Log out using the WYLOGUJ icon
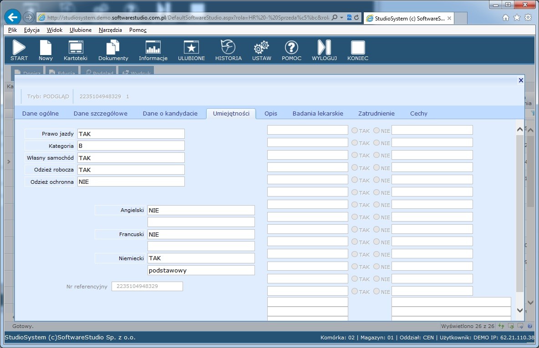 coord(324,50)
